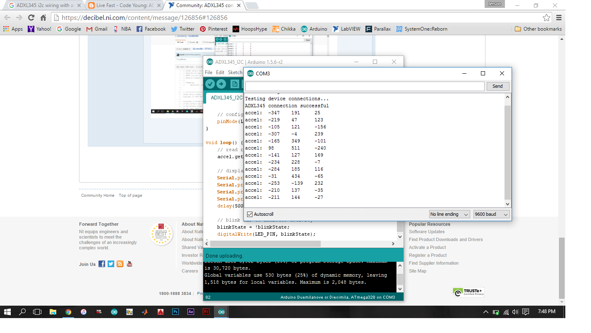The height and width of the screenshot is (333, 591).
Task: Reload the page in Chrome
Action: point(31,17)
